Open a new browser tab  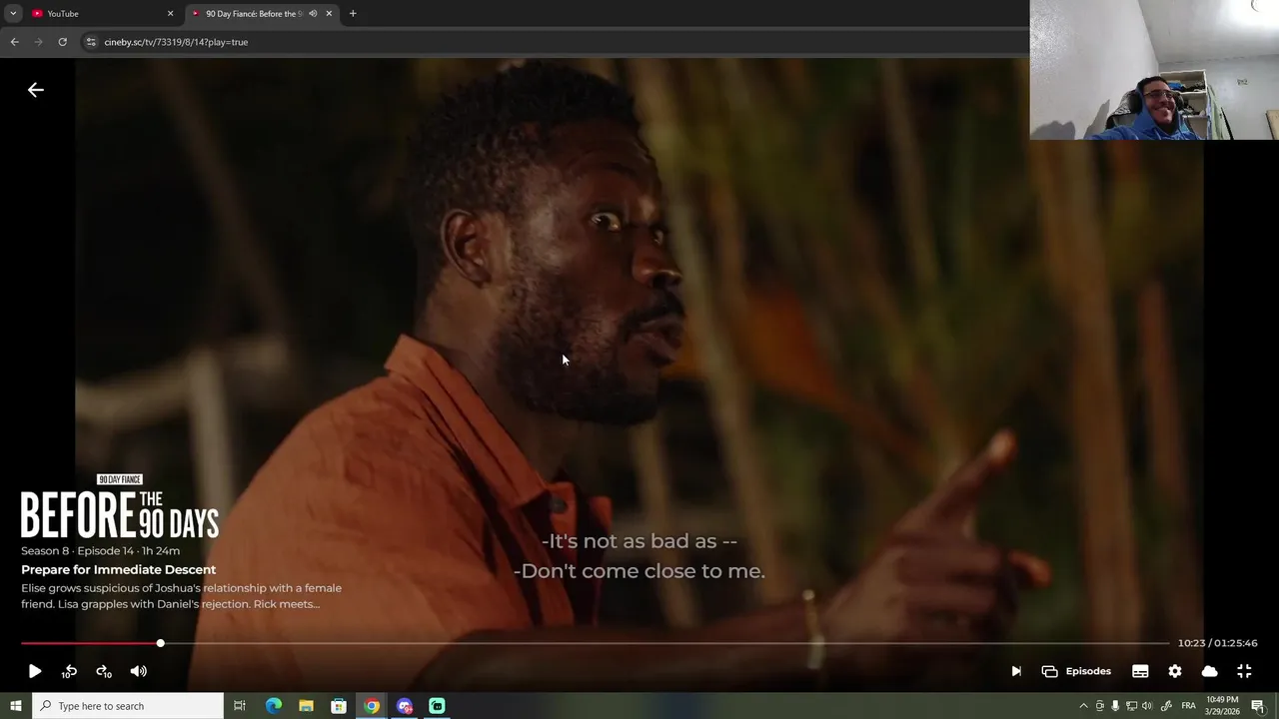pos(353,14)
